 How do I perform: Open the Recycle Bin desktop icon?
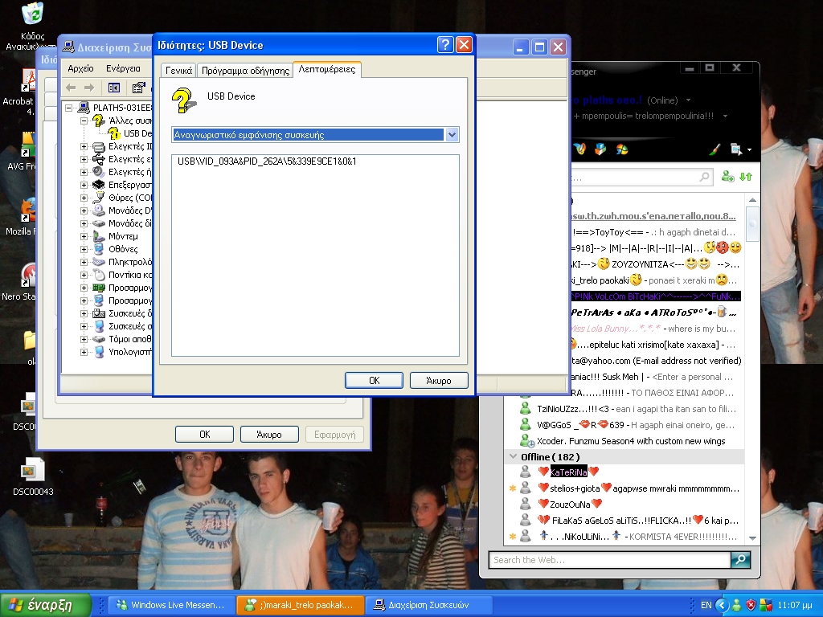click(32, 14)
